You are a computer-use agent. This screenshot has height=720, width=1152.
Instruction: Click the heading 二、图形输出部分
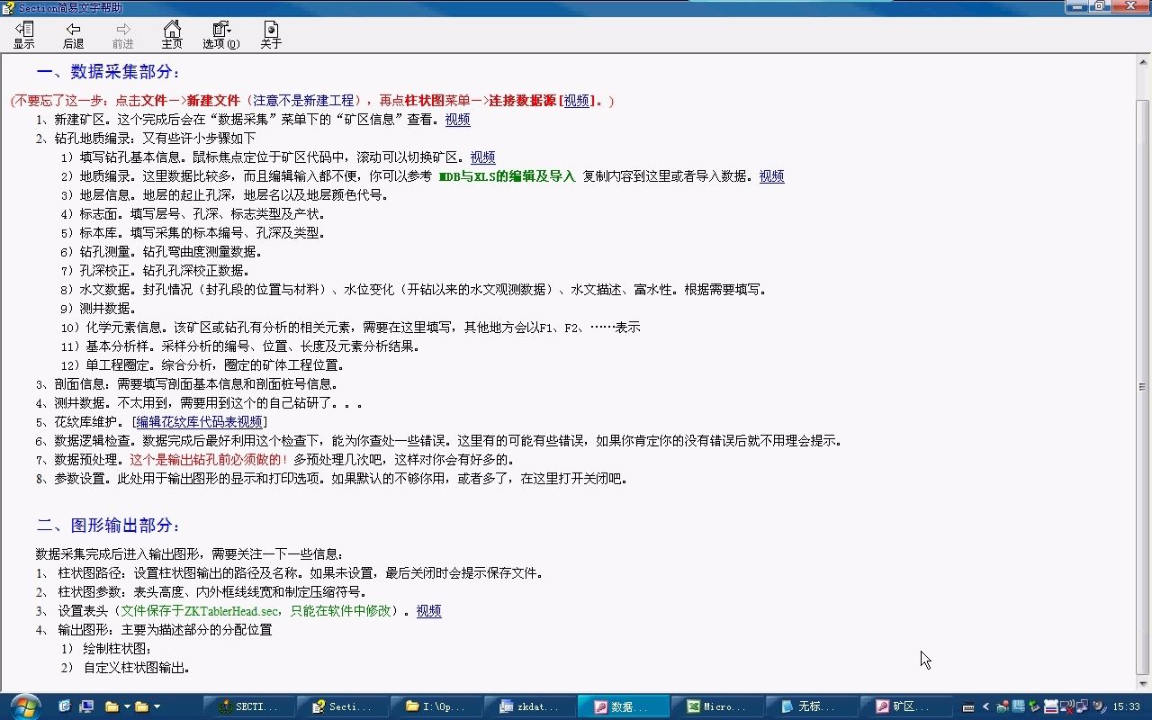pos(108,526)
